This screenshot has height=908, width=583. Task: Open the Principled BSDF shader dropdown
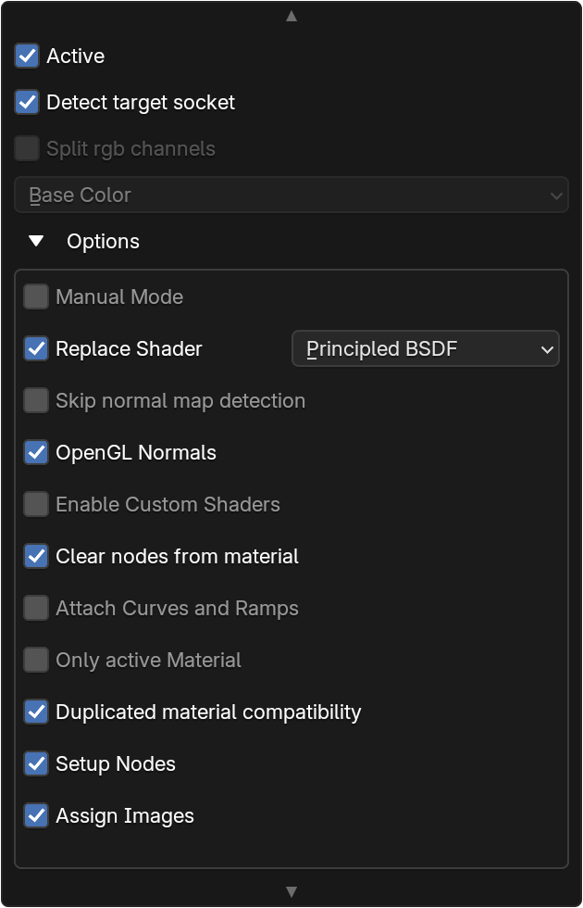click(x=426, y=348)
